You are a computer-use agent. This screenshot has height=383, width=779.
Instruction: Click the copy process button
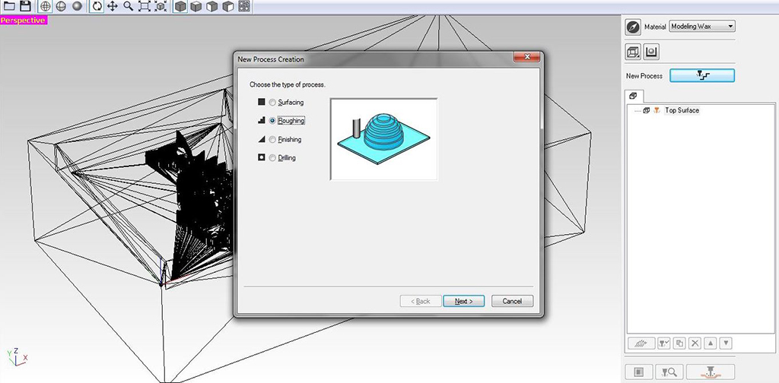[x=679, y=343]
